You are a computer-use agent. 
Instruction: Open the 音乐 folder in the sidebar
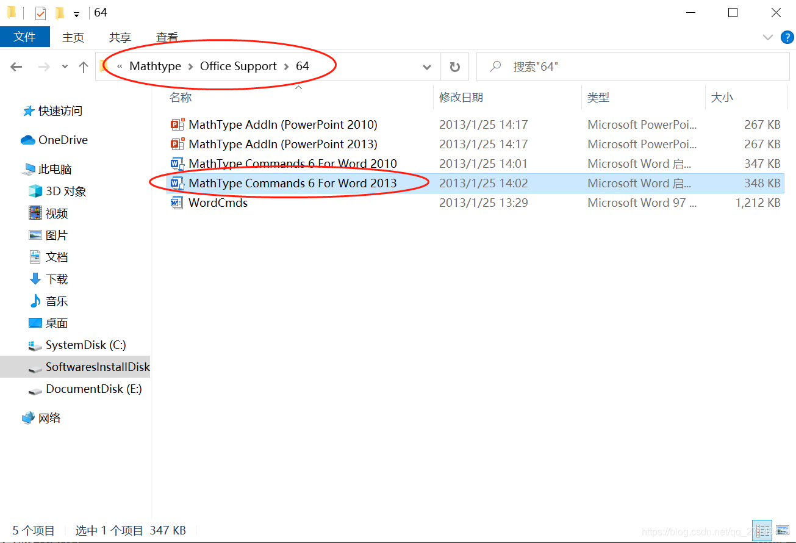pos(57,301)
